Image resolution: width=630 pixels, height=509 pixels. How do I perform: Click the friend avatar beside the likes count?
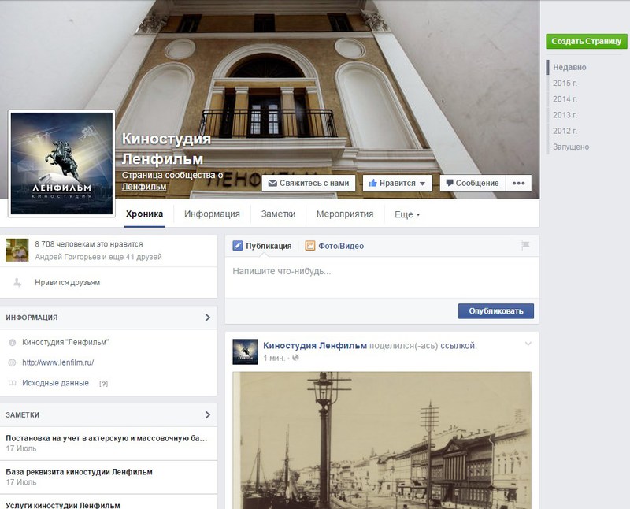pyautogui.click(x=17, y=250)
